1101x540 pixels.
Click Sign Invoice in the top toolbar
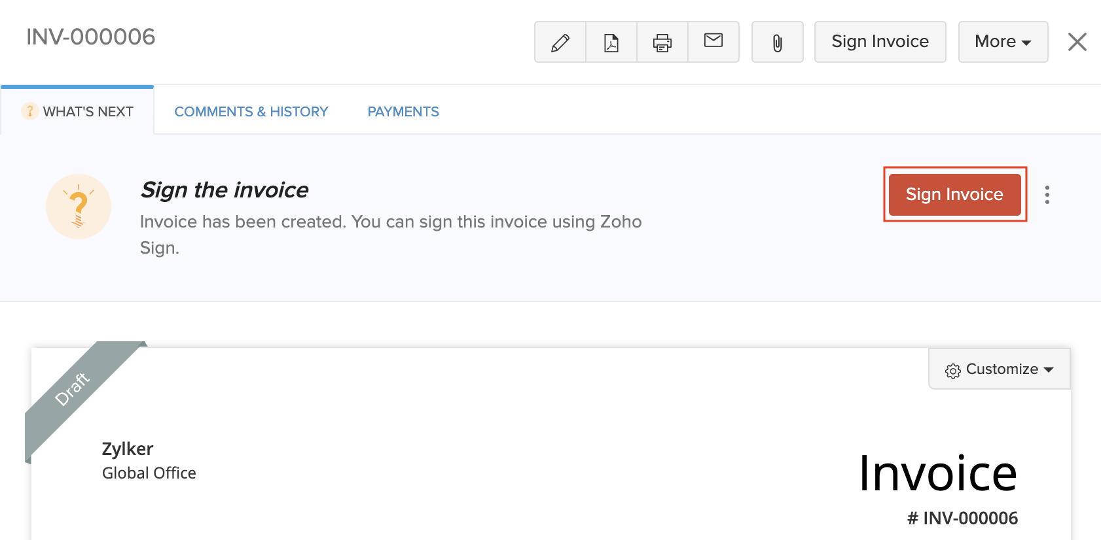tap(880, 42)
